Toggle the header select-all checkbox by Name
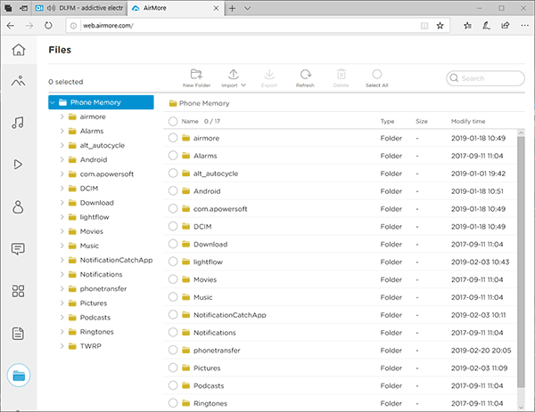 point(173,121)
